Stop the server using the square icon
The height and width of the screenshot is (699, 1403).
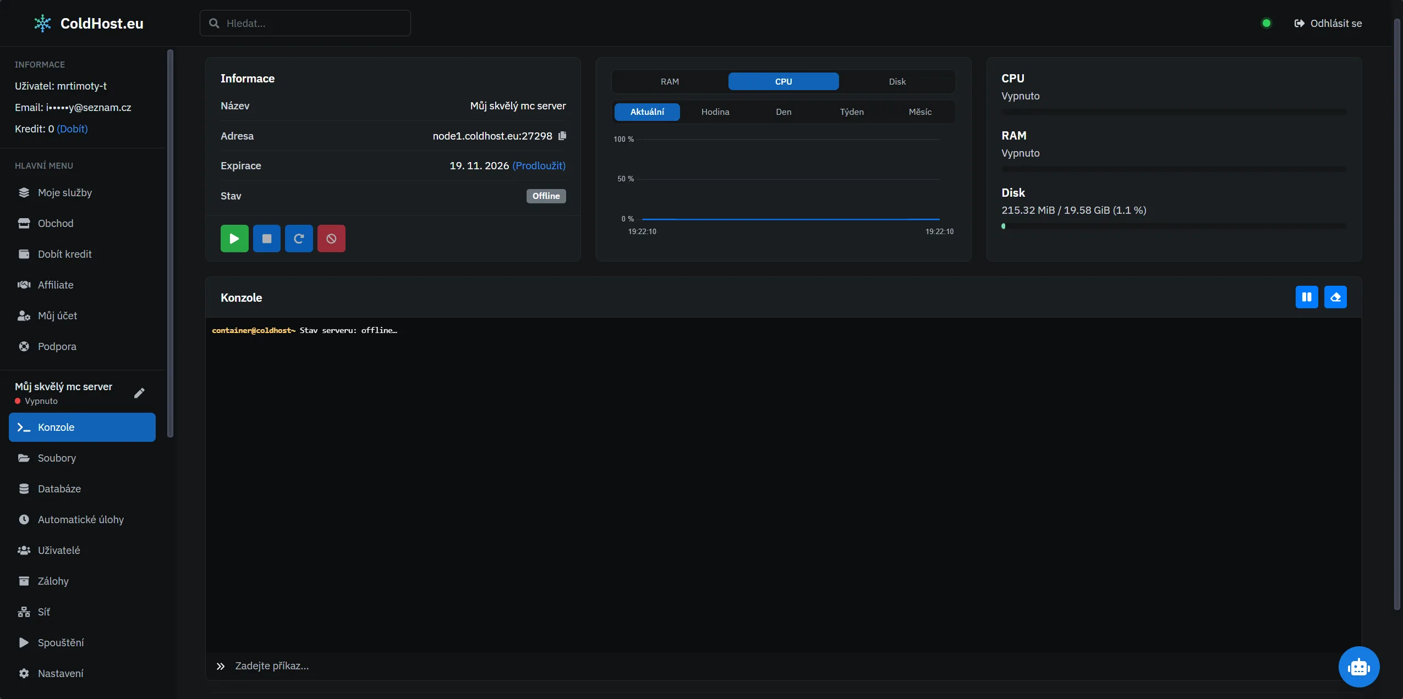click(x=267, y=238)
